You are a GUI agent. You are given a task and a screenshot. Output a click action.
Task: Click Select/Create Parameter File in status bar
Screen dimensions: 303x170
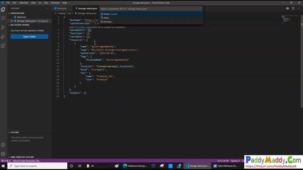[x=27, y=161]
